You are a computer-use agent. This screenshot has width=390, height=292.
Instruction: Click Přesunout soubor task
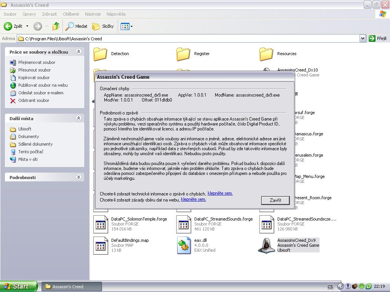[x=34, y=70]
